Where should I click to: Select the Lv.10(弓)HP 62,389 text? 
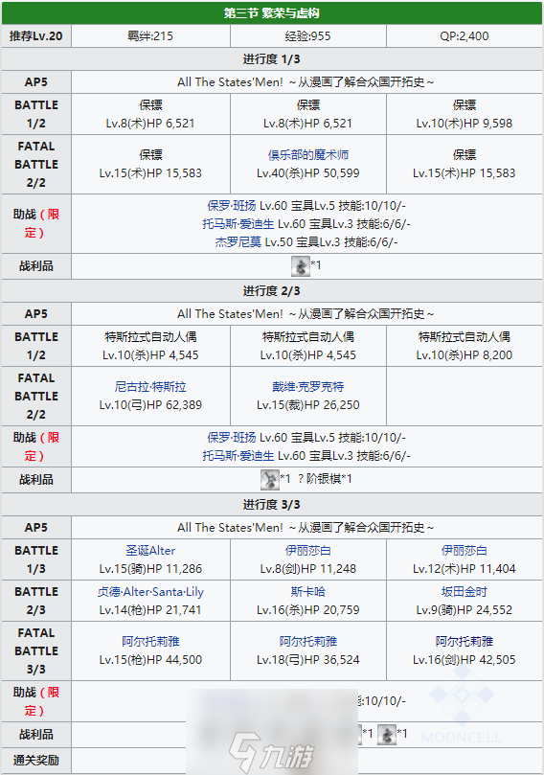coord(150,405)
